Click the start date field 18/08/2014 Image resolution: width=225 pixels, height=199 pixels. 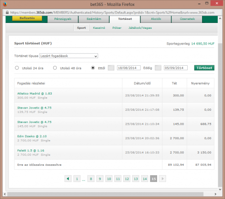tap(129, 68)
